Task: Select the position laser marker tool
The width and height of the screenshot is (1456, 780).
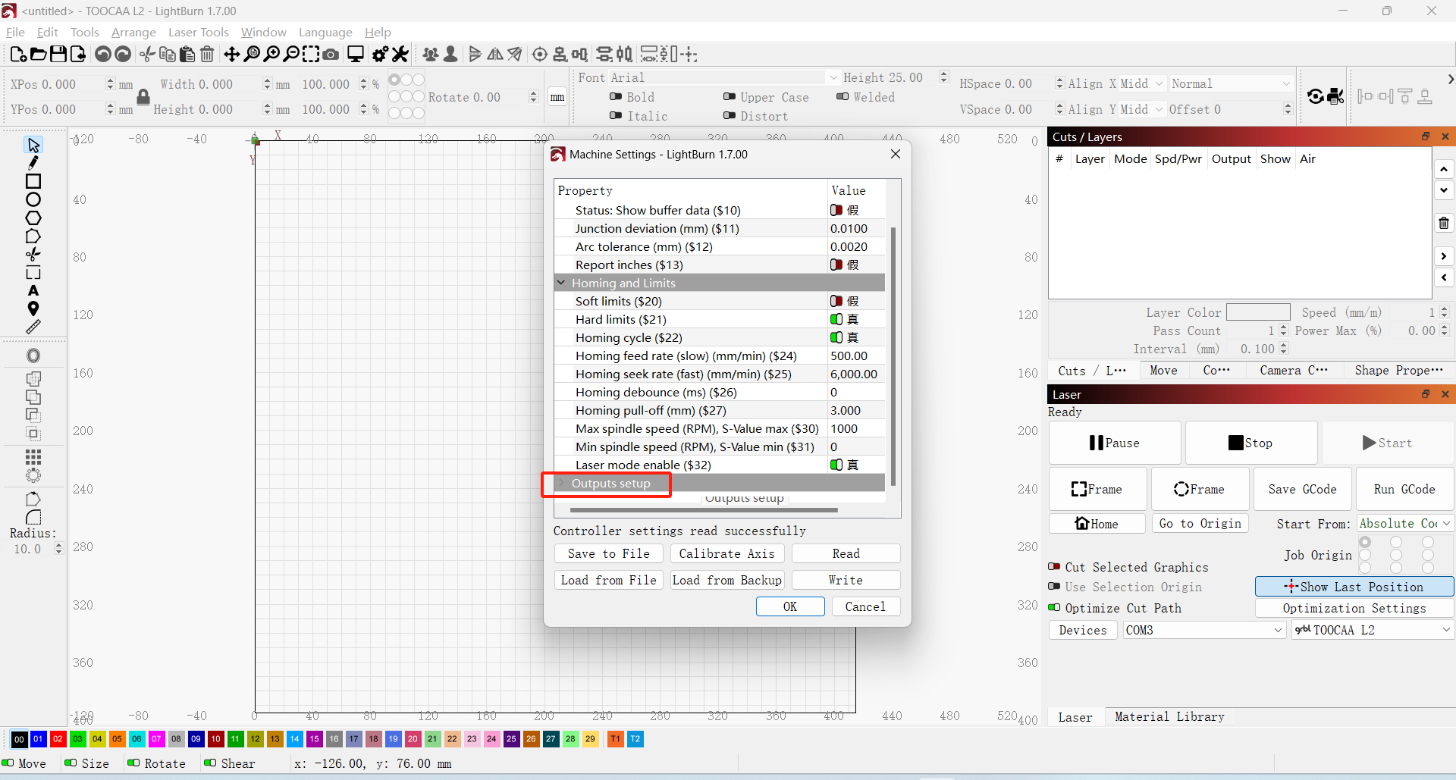Action: tap(33, 309)
